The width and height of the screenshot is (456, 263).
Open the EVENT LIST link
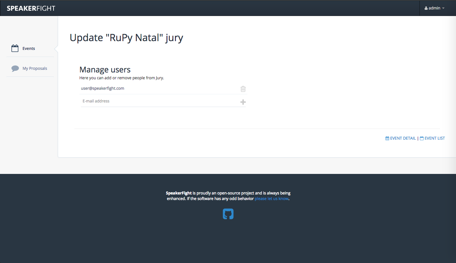click(x=432, y=138)
